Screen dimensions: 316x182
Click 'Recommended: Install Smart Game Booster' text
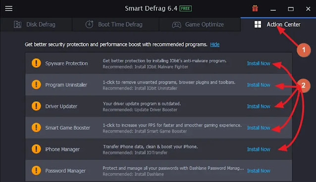[x=145, y=131]
